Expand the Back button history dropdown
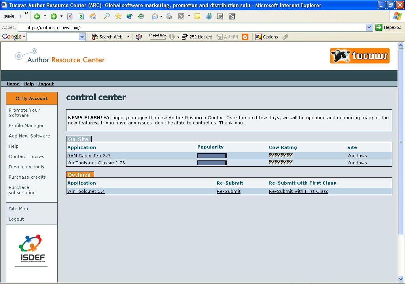 pyautogui.click(x=45, y=16)
